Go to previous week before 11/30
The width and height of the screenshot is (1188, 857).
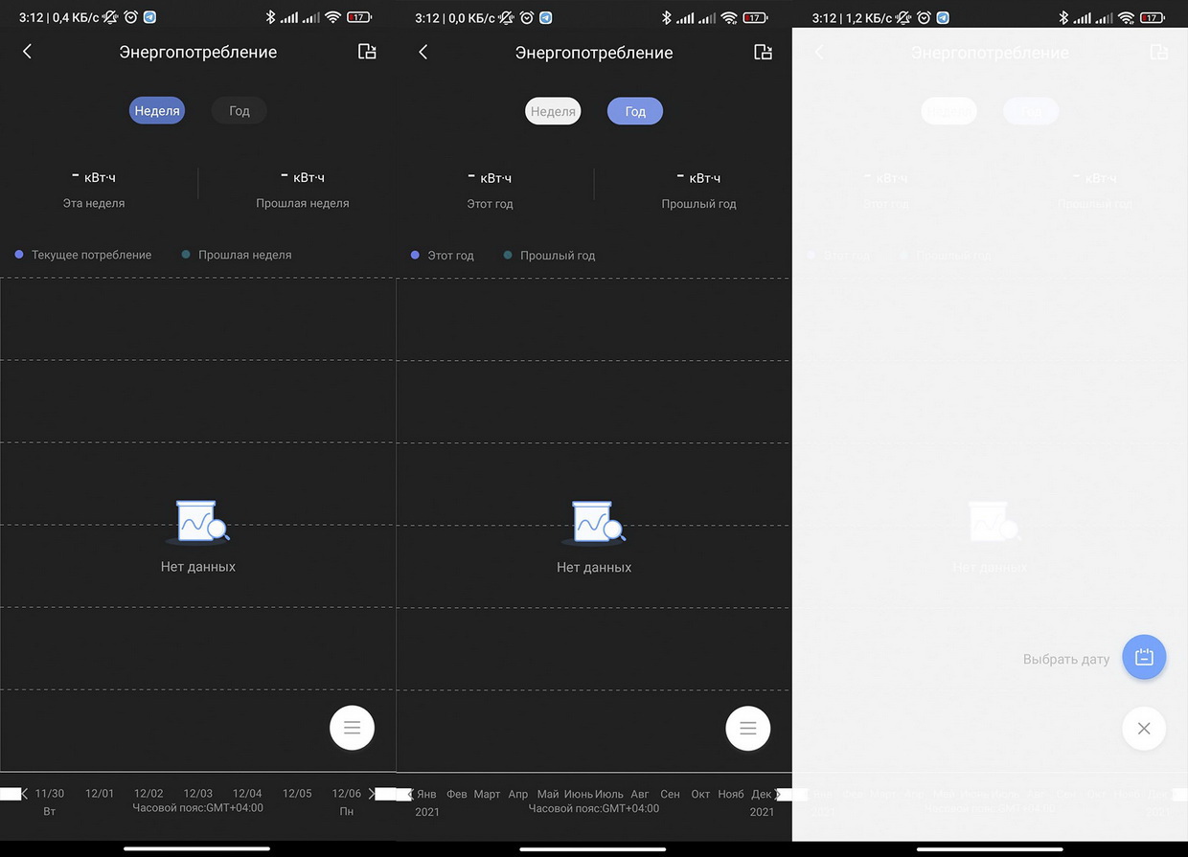24,794
